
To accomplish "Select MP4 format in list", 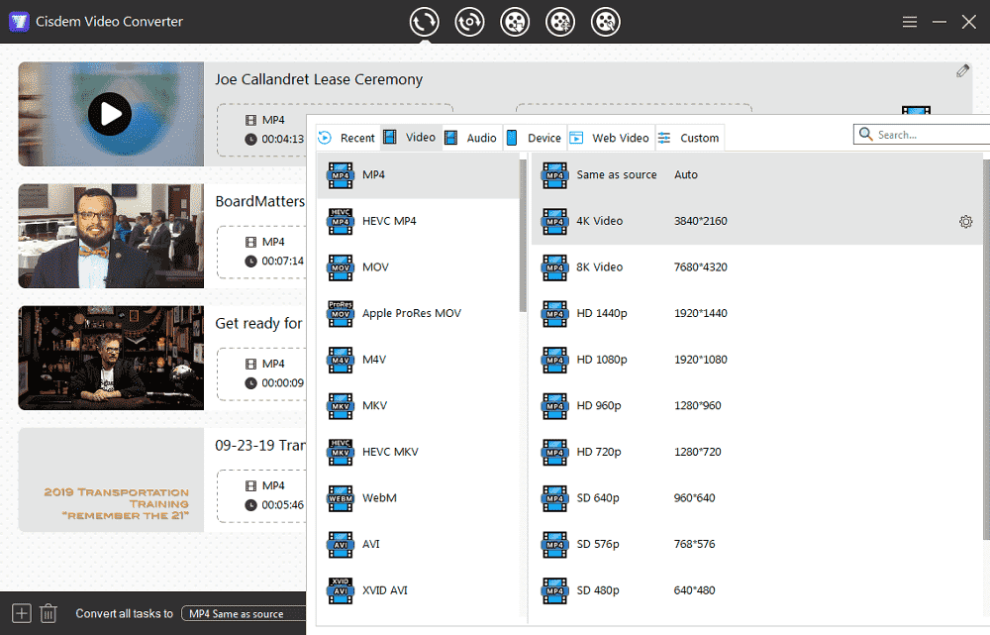I will (x=418, y=175).
